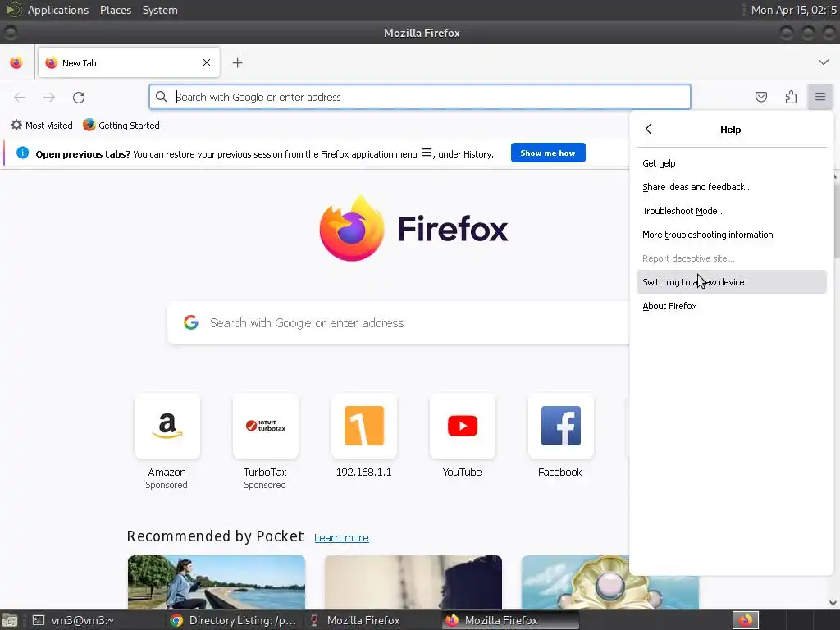
Task: Switch to Directory Listing Chrome window
Action: [x=234, y=620]
